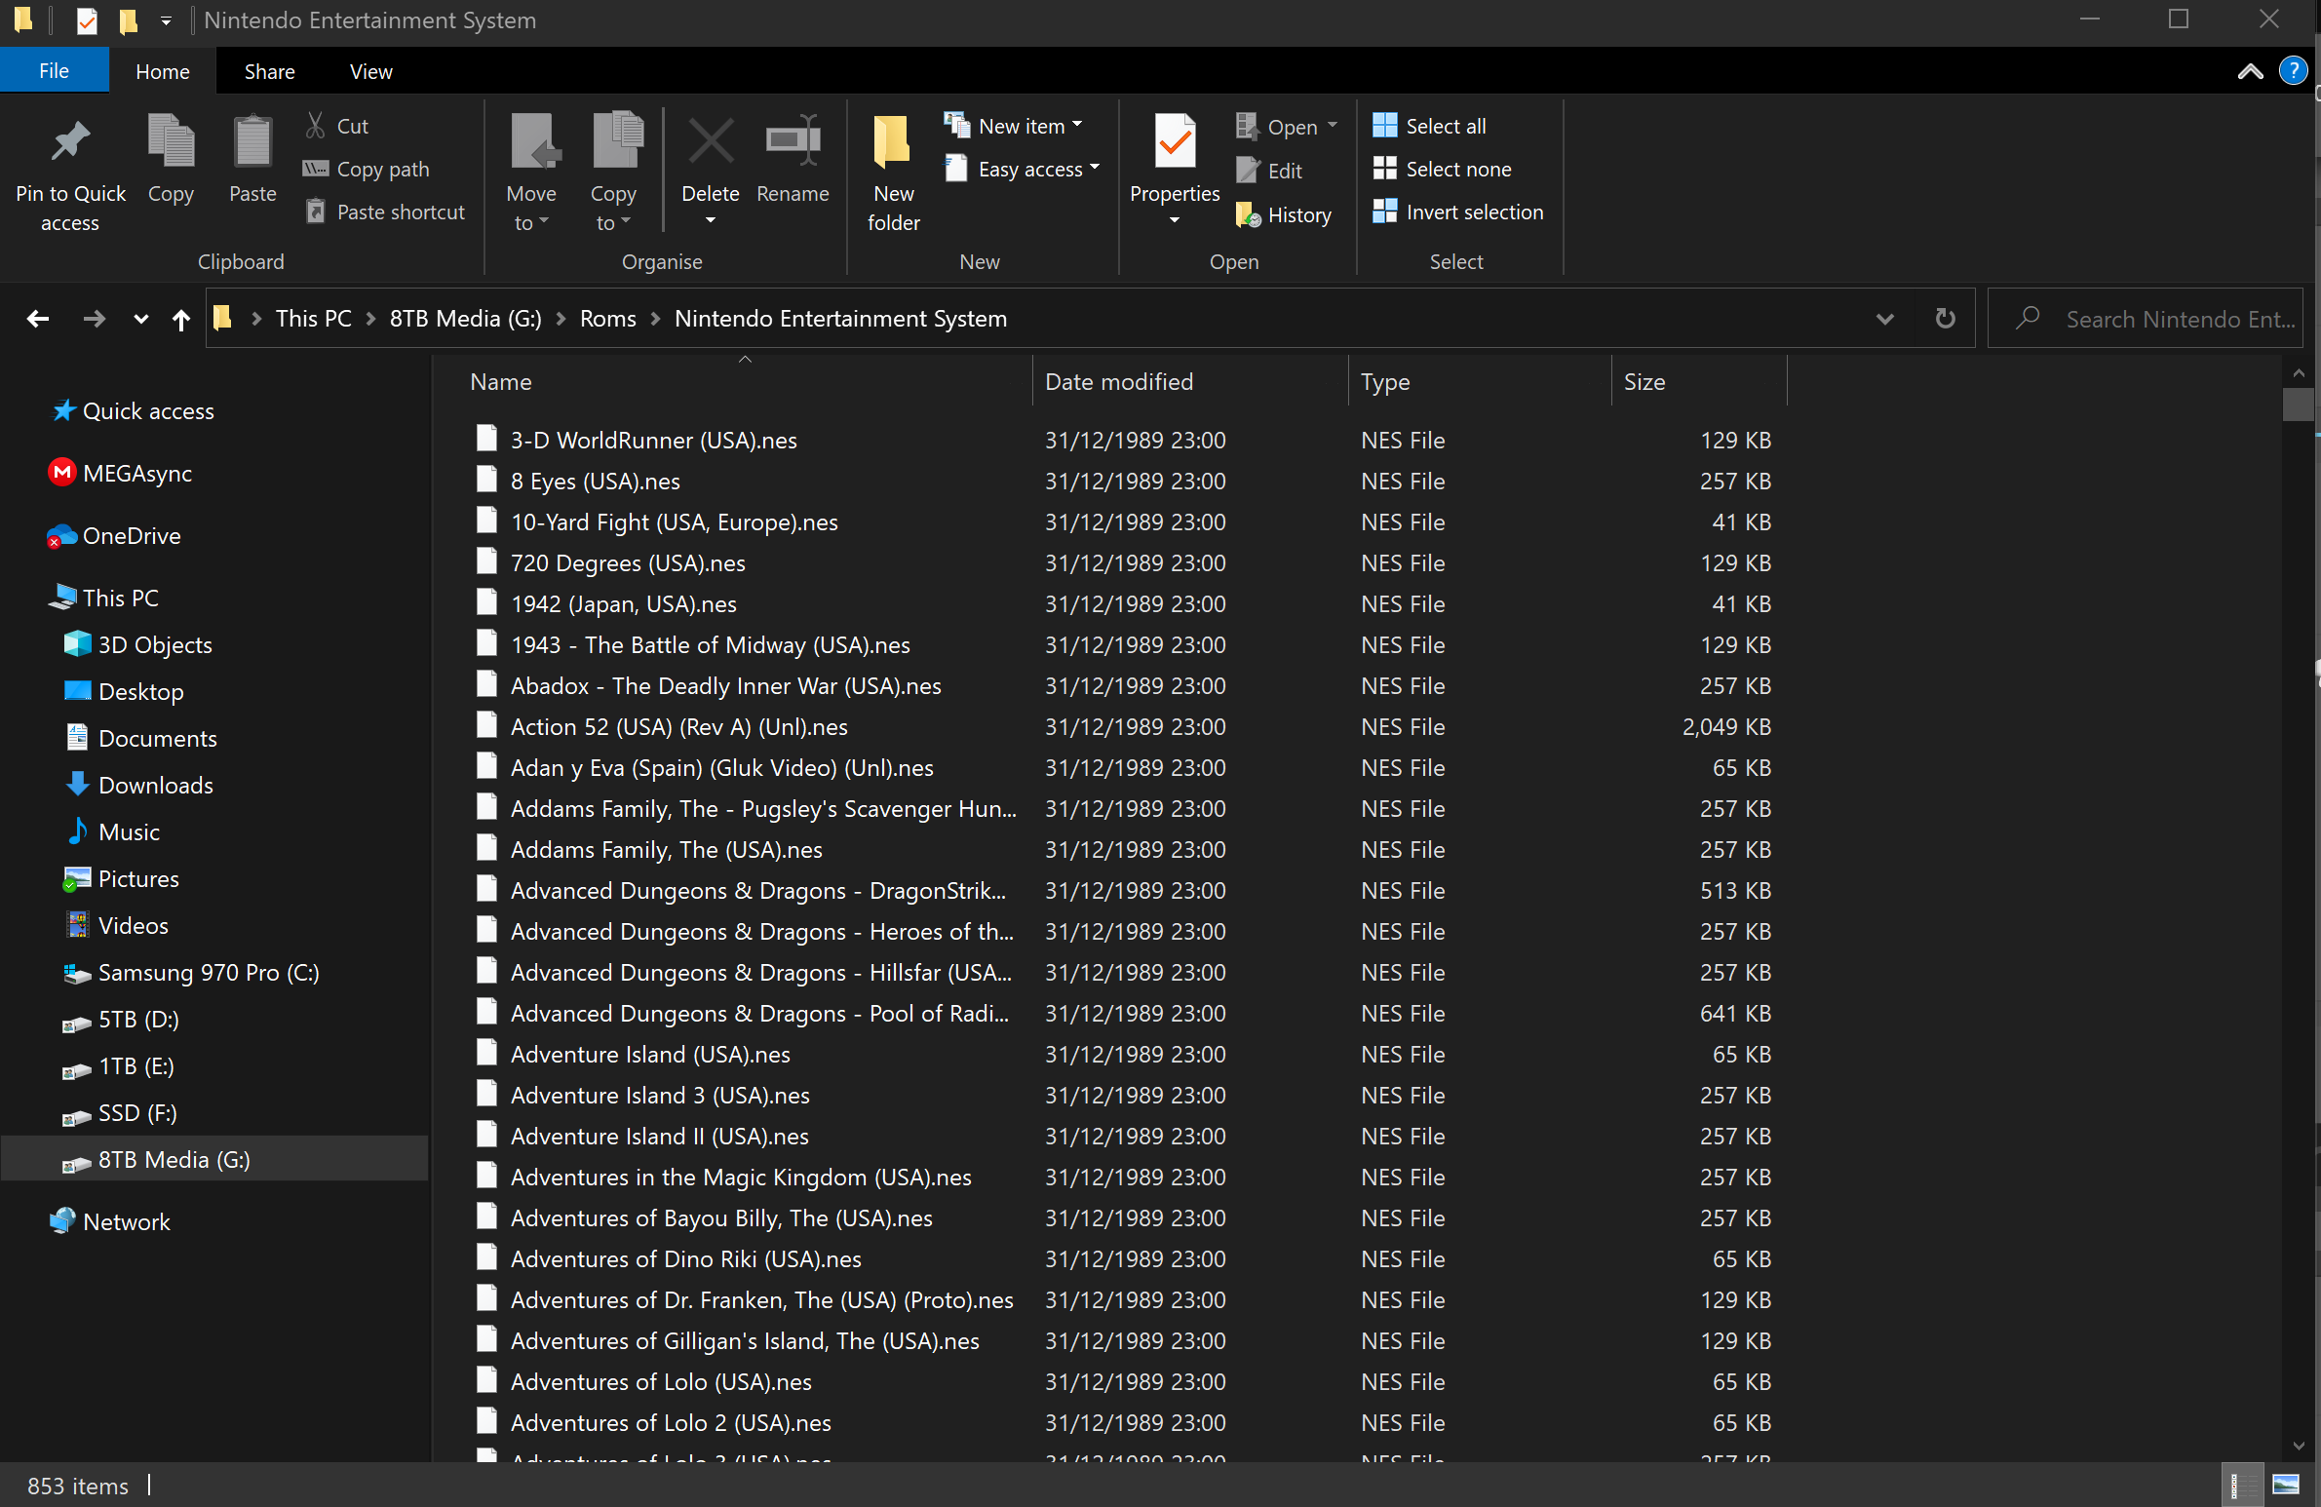Image resolution: width=2321 pixels, height=1507 pixels.
Task: Click the Search Nintendo Ent... box
Action: (2145, 319)
